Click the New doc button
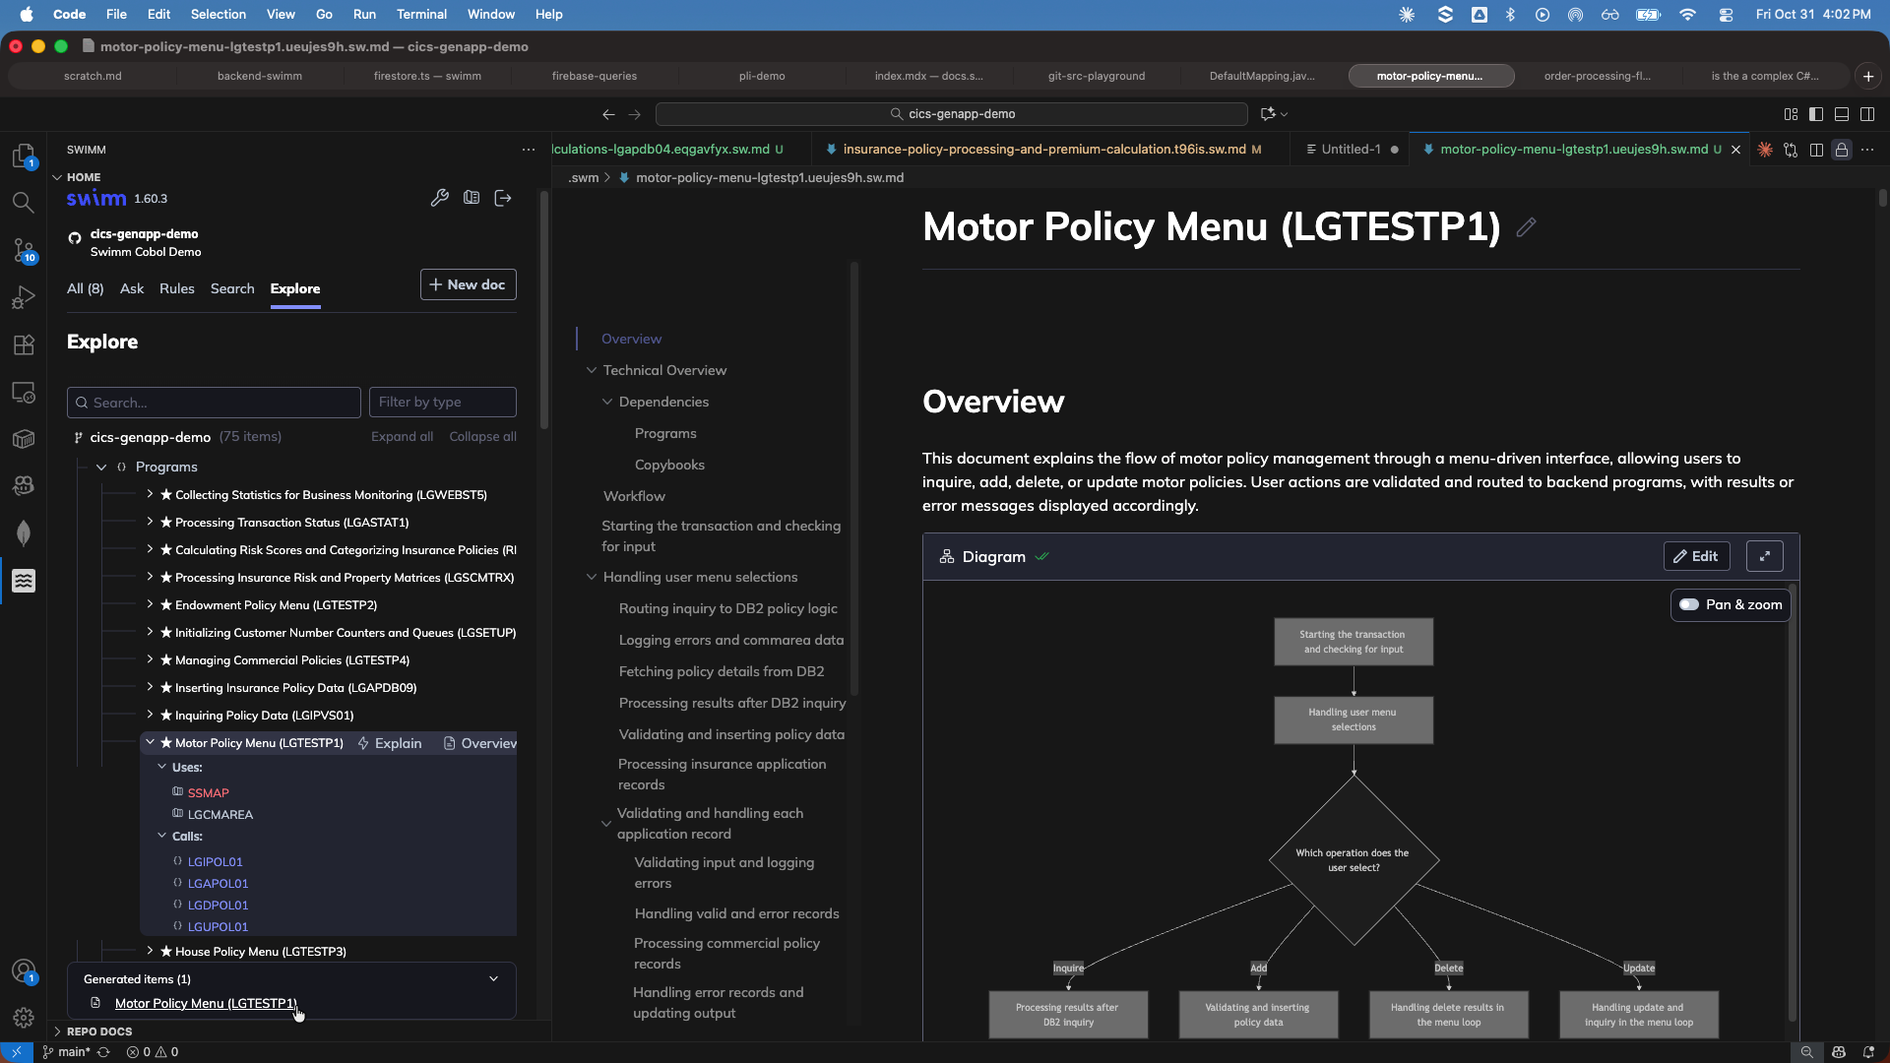The image size is (1890, 1063). [x=469, y=284]
